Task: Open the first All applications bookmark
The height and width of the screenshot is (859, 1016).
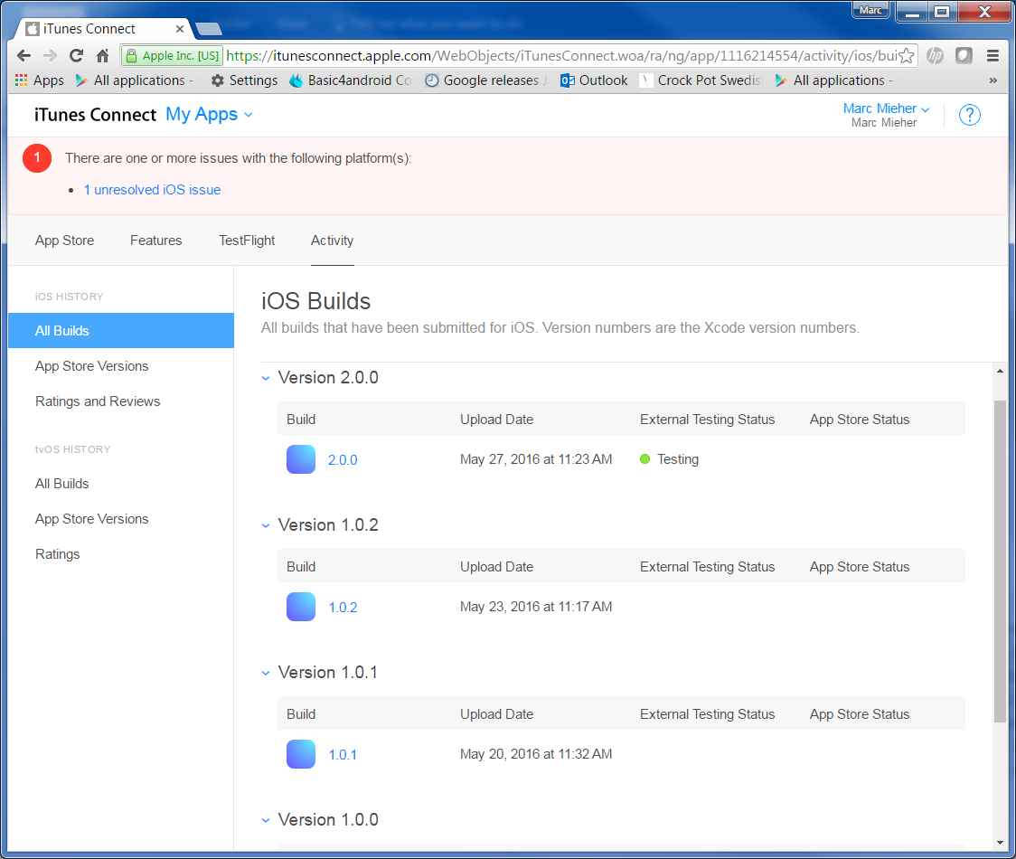Action: tap(135, 80)
